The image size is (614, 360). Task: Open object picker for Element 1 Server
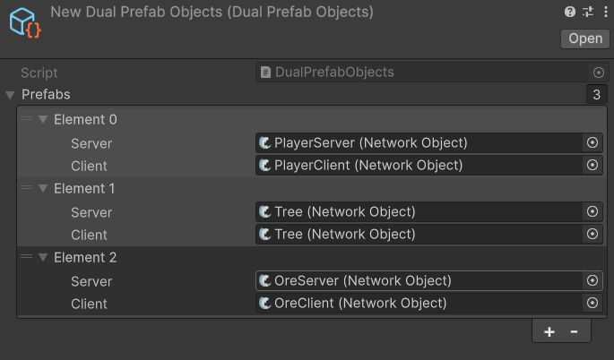point(592,212)
